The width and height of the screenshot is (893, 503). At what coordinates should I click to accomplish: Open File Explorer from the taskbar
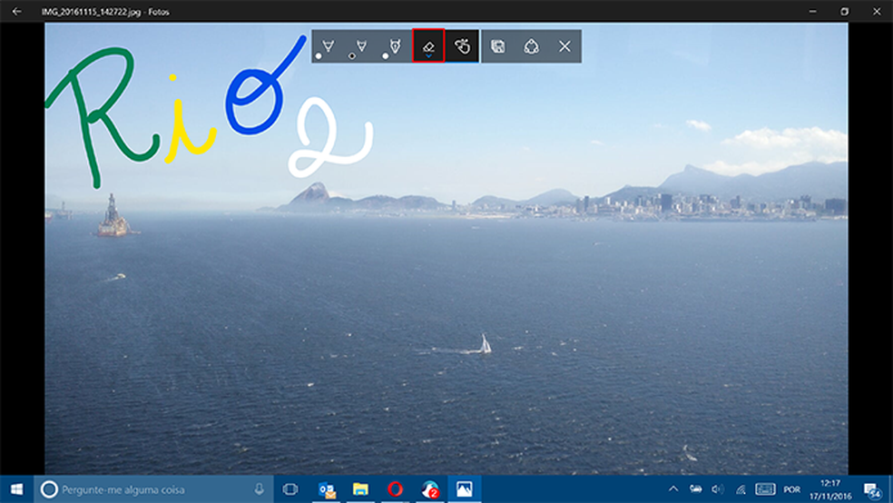tap(360, 489)
